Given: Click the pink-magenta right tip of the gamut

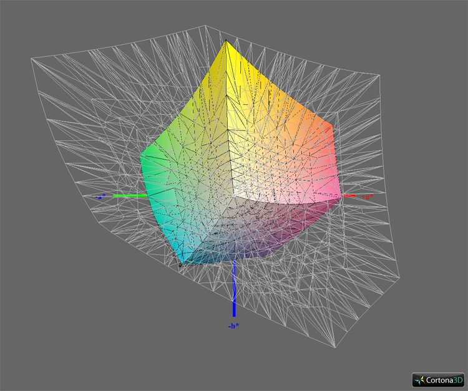Looking at the screenshot, I should [340, 192].
